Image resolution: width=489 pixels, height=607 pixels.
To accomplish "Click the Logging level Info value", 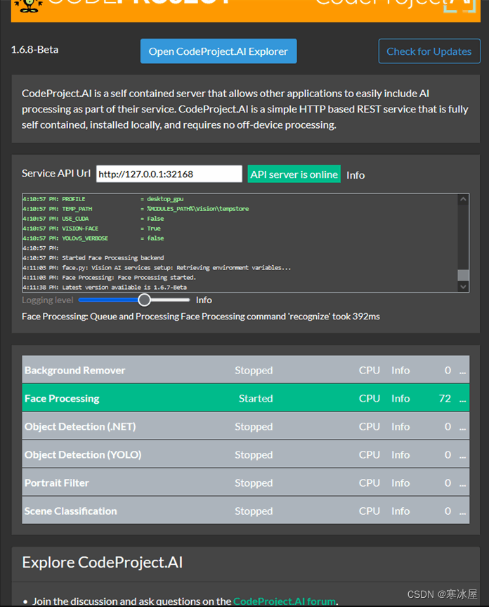I will 204,300.
